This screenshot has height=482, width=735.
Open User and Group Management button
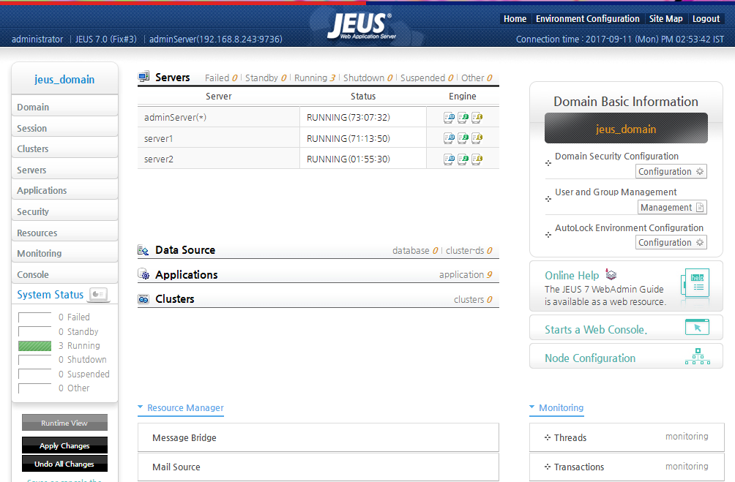coord(672,207)
